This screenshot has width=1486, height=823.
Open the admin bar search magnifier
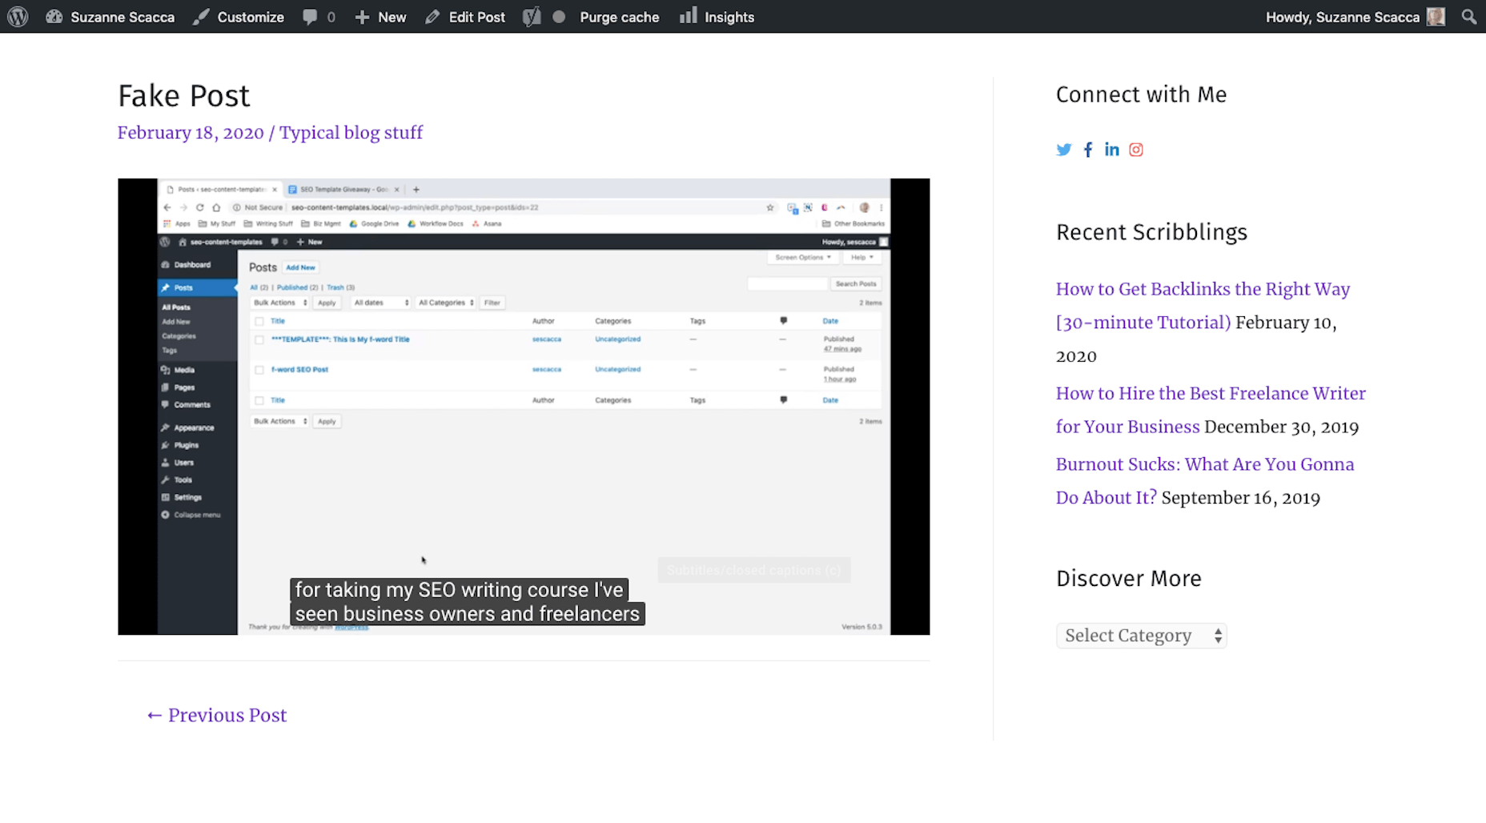tap(1468, 17)
